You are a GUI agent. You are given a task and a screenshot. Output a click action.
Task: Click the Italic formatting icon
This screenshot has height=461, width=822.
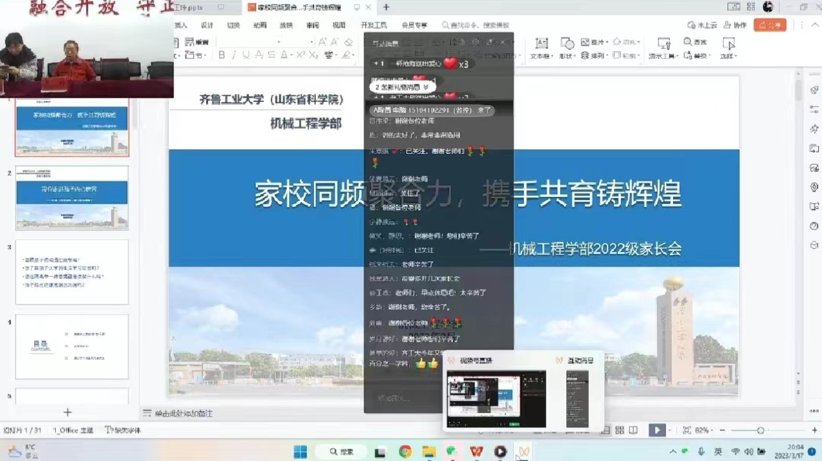point(234,56)
